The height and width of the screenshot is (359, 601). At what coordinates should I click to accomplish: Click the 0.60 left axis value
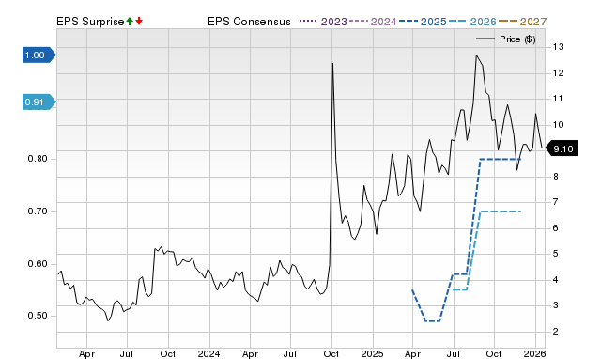pyautogui.click(x=38, y=264)
